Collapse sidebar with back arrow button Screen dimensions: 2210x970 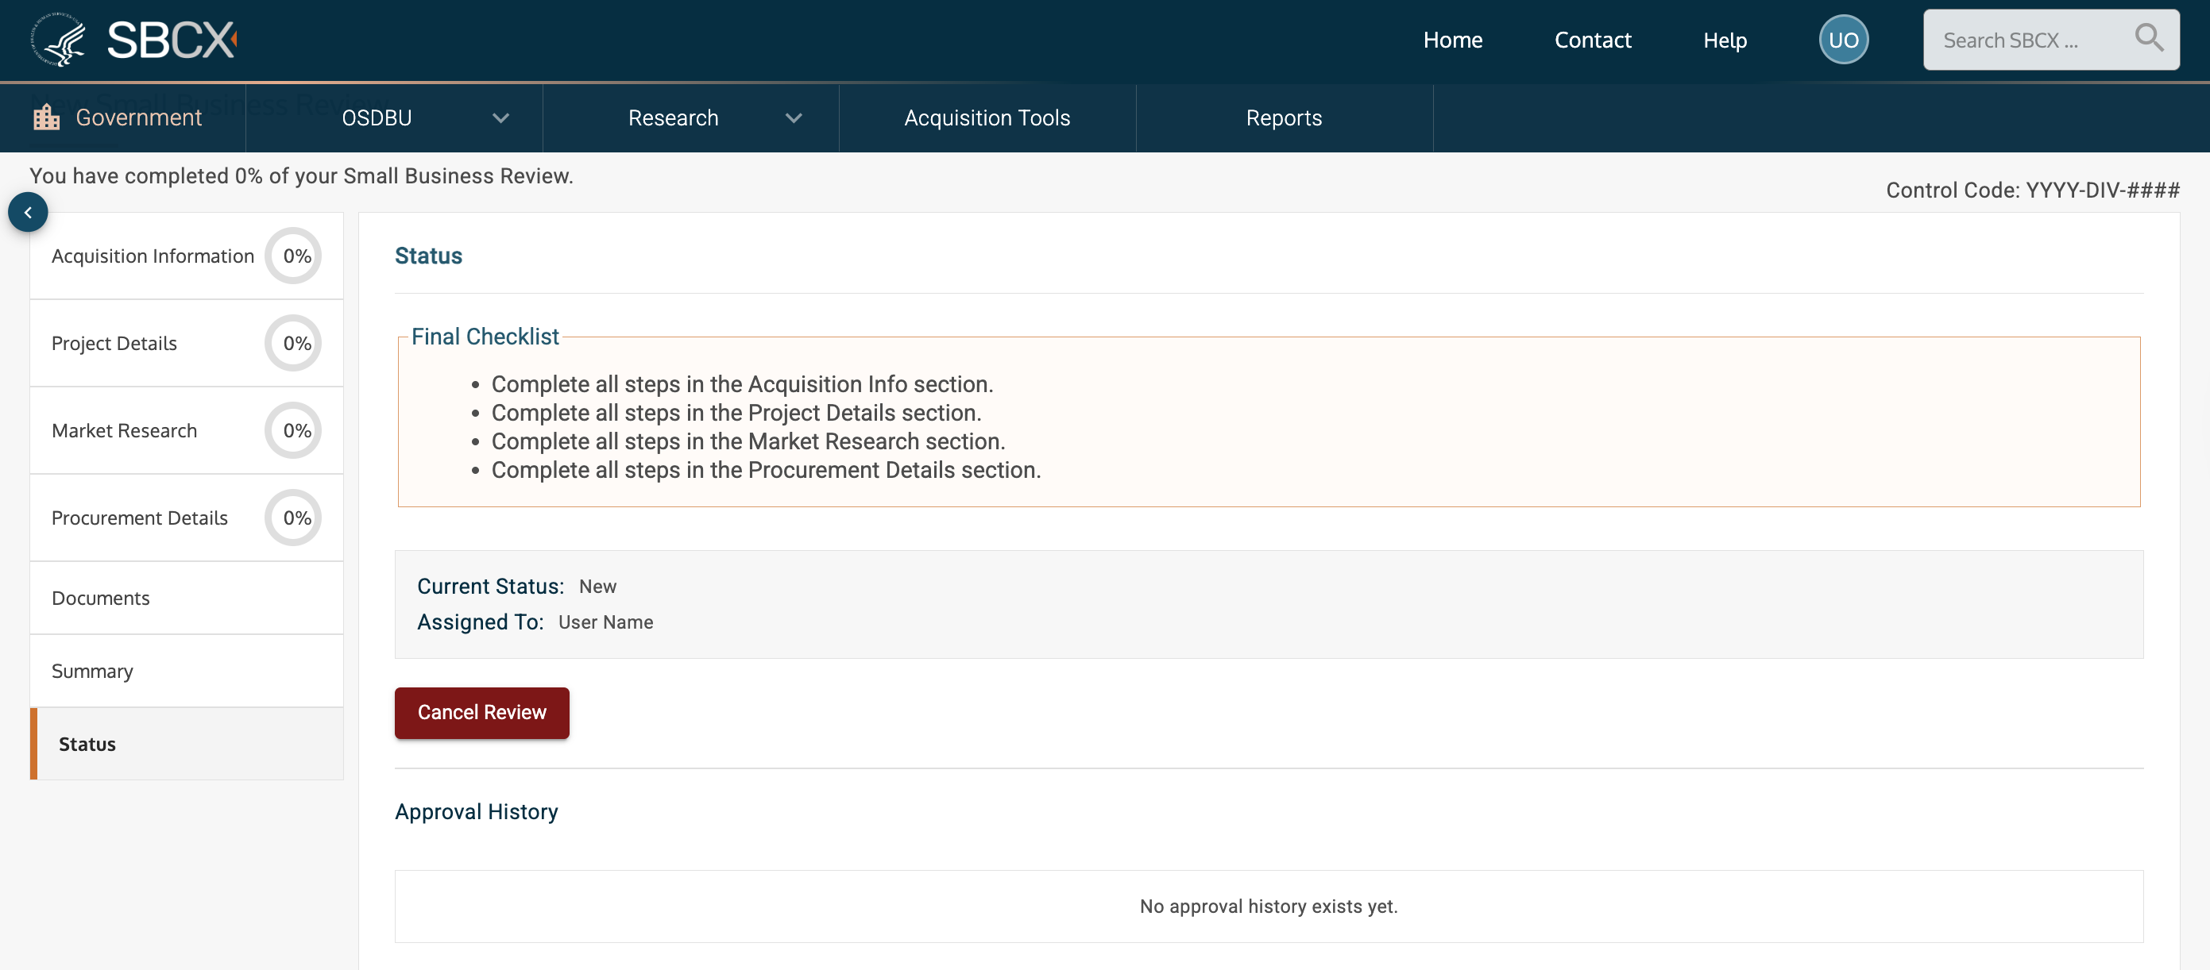tap(29, 213)
